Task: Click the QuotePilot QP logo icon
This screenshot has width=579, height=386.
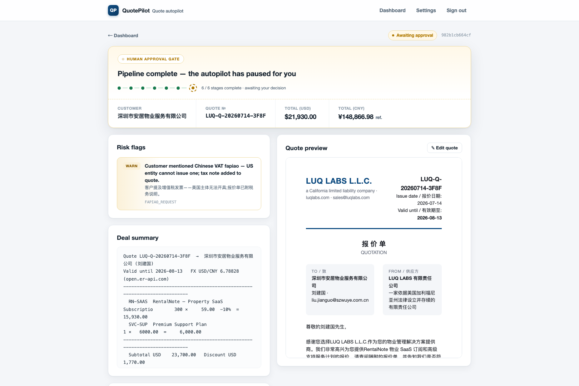Action: point(113,10)
